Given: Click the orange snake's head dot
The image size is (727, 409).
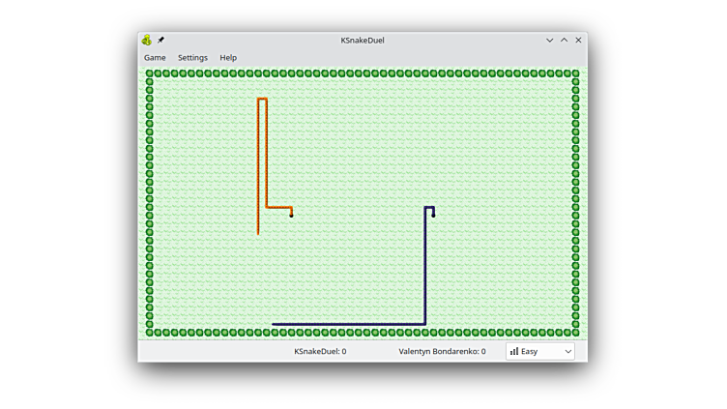Looking at the screenshot, I should point(291,215).
